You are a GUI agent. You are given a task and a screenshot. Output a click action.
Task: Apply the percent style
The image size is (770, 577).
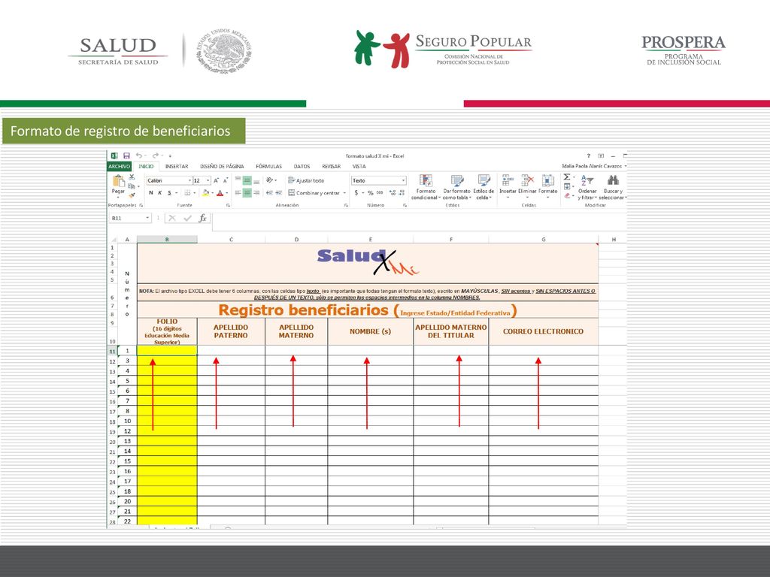[370, 193]
